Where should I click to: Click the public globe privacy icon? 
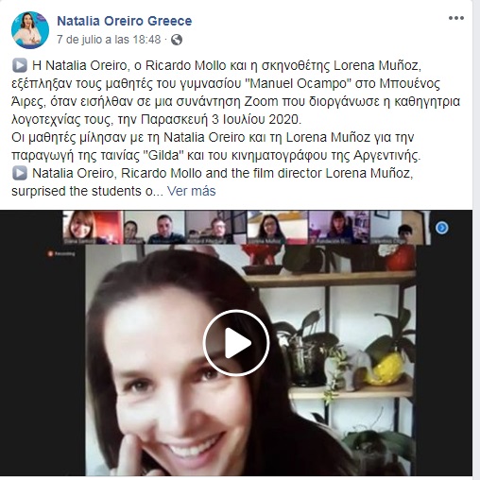177,40
